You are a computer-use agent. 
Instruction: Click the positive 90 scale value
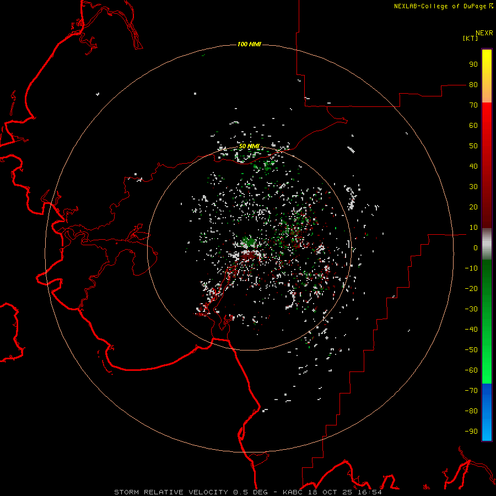473,64
